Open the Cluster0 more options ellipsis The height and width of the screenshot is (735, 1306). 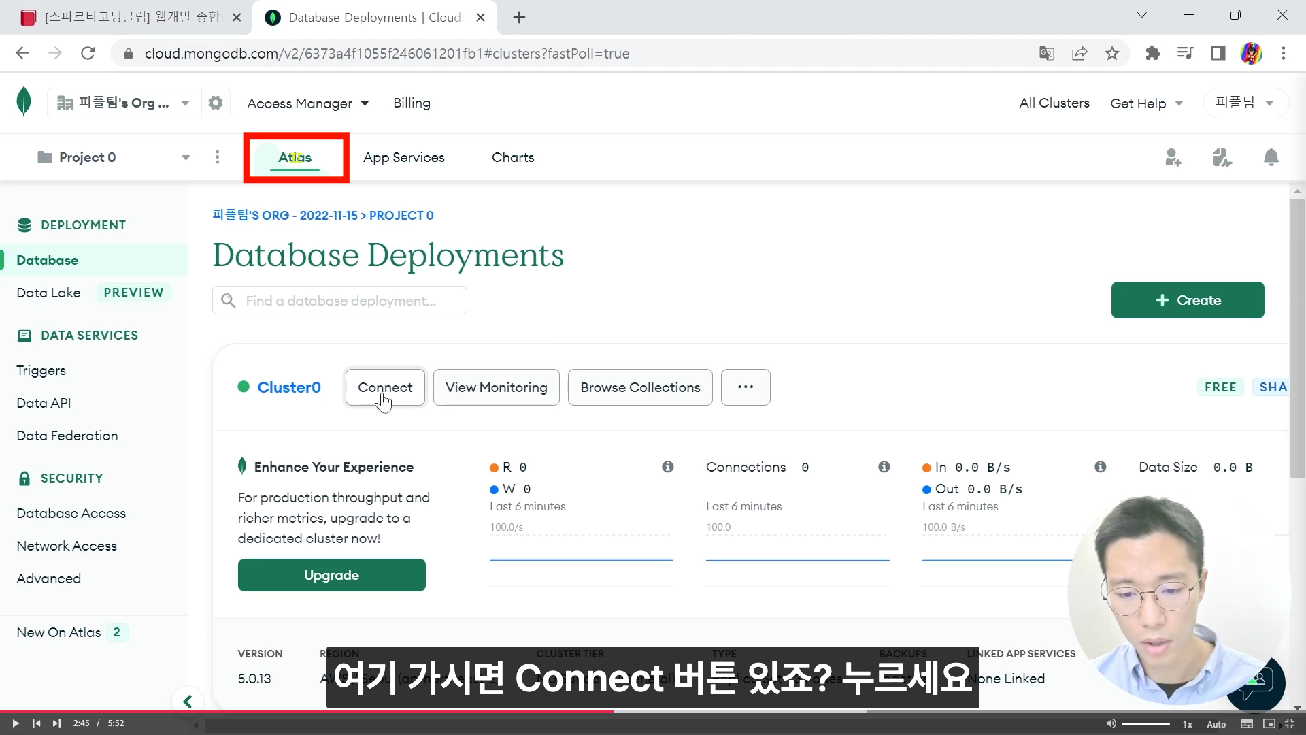tap(746, 387)
